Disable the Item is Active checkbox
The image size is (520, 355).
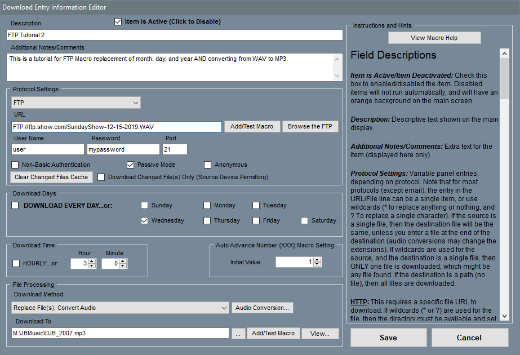tap(118, 22)
